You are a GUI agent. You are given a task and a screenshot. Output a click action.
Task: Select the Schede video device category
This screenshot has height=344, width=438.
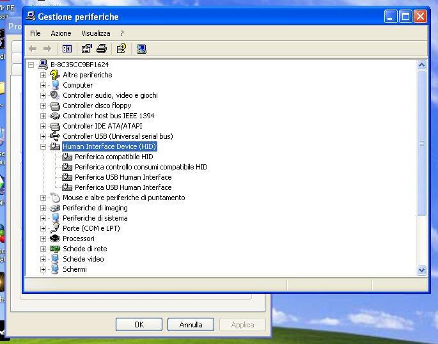[x=83, y=259]
